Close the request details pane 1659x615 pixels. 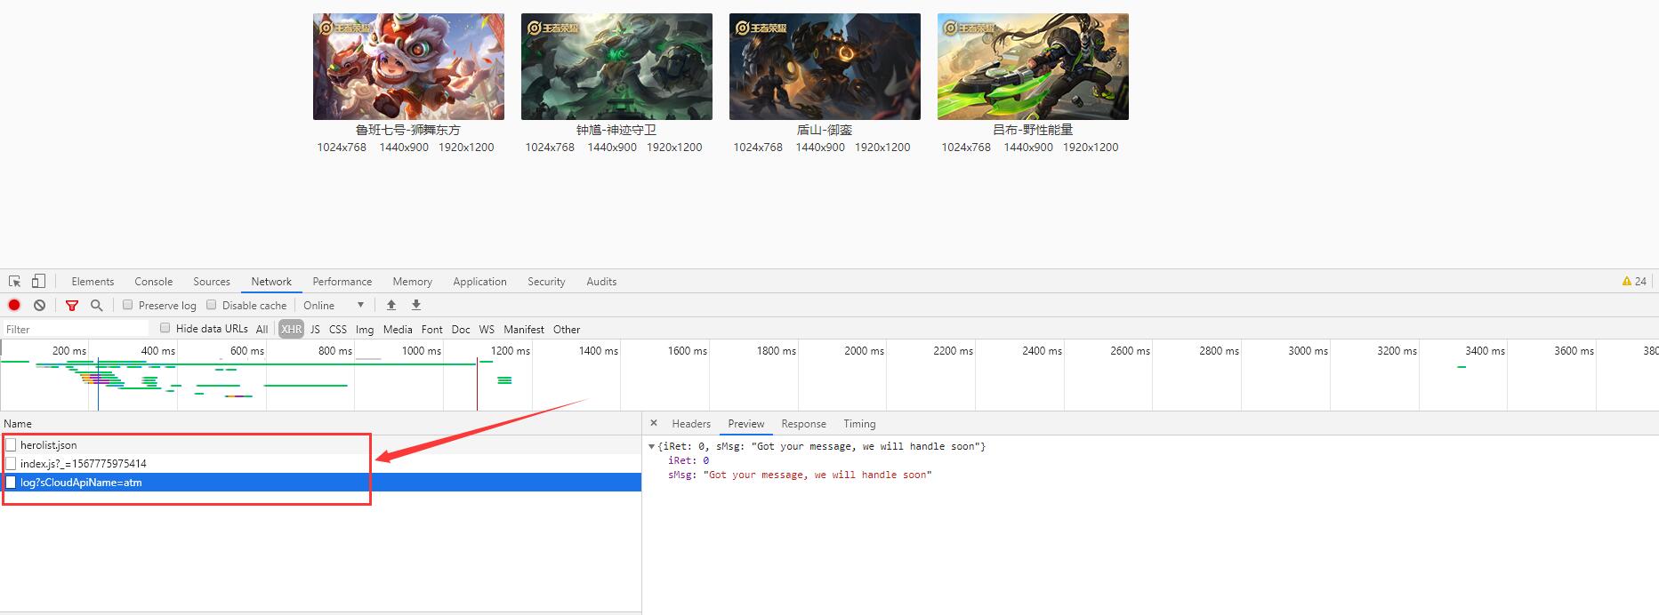tap(654, 423)
